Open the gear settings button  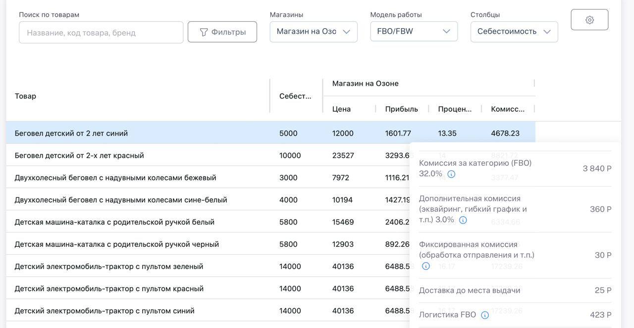click(x=589, y=20)
